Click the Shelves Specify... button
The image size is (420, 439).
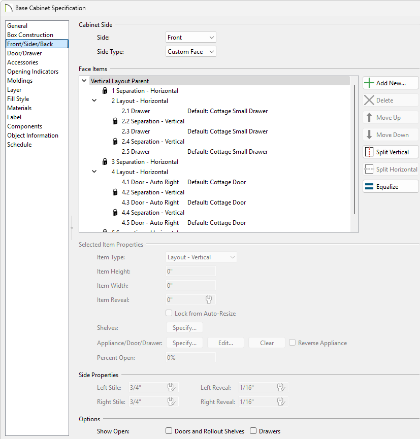pos(184,327)
